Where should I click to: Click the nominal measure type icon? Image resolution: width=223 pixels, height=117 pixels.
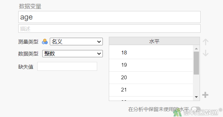[45, 42]
